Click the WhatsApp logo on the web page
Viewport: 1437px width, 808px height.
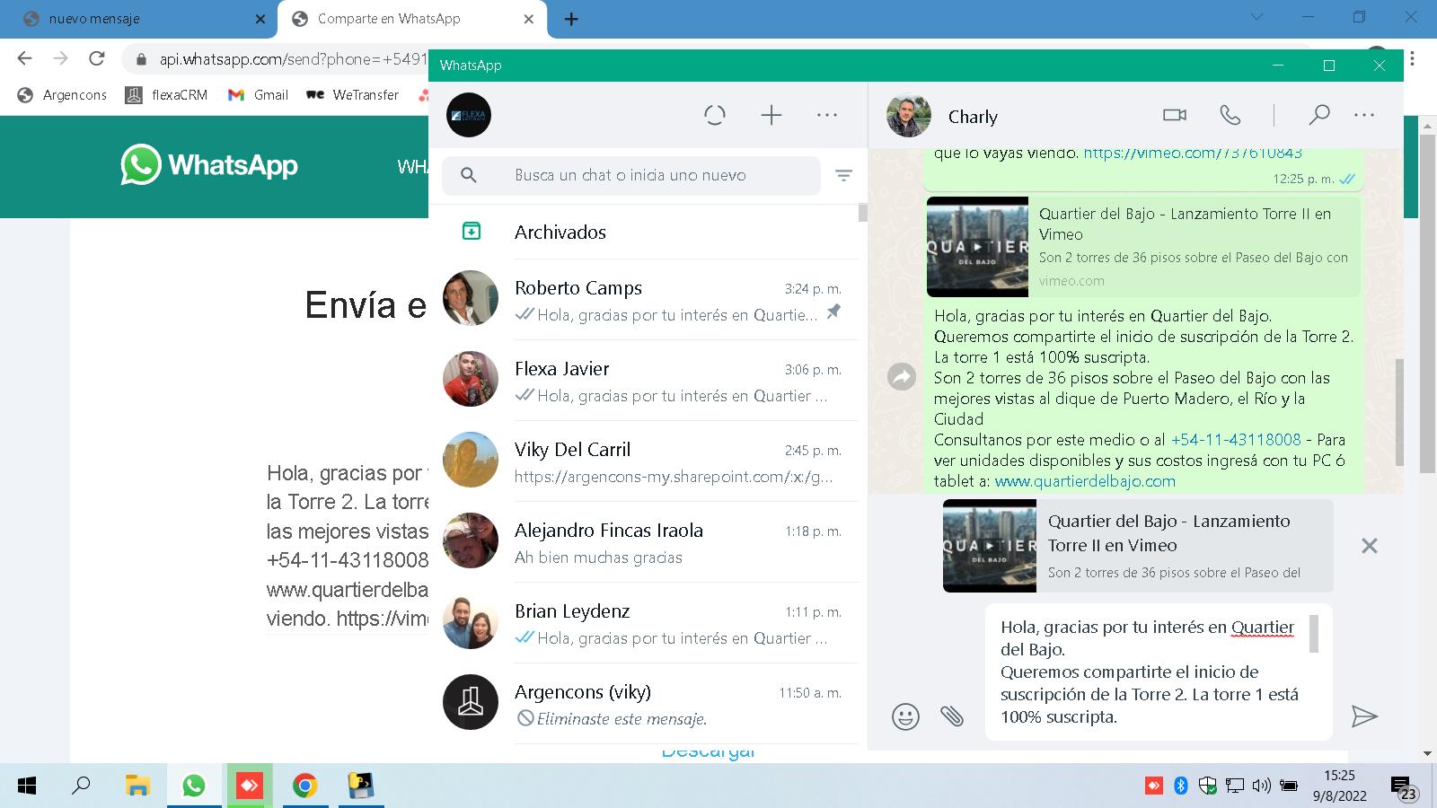209,164
